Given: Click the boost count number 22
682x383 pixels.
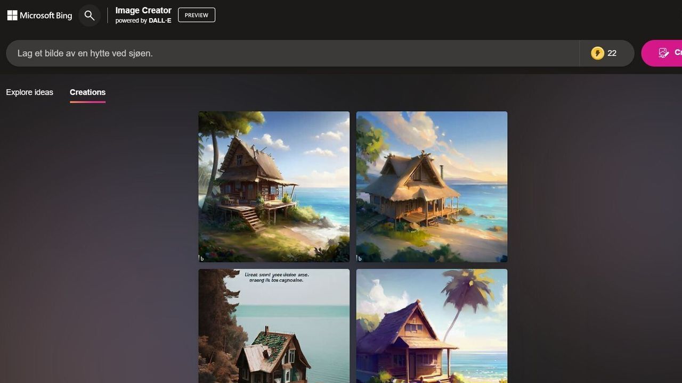Looking at the screenshot, I should pos(612,53).
